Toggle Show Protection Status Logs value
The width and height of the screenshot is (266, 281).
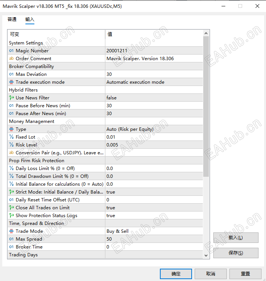tap(154, 215)
